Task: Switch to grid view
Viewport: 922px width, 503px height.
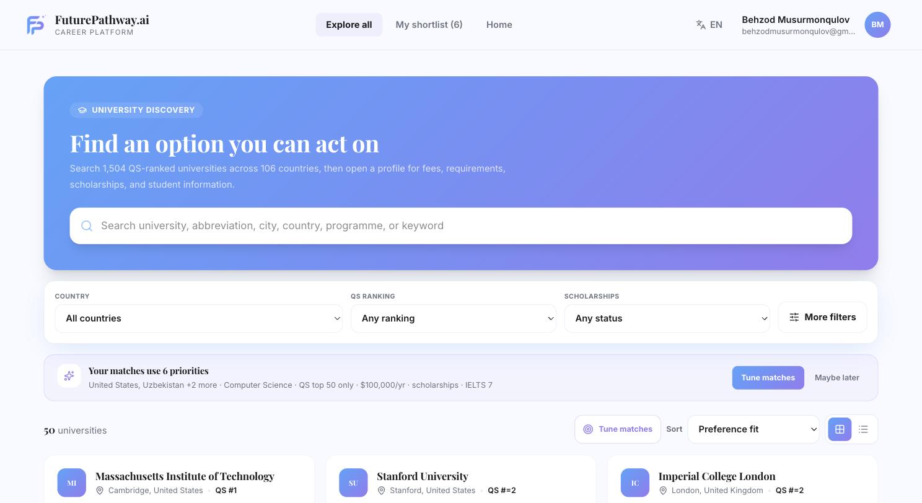Action: tap(840, 429)
